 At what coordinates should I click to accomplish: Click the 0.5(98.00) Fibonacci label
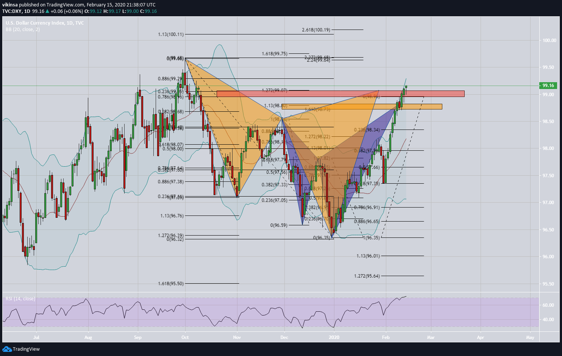173,149
